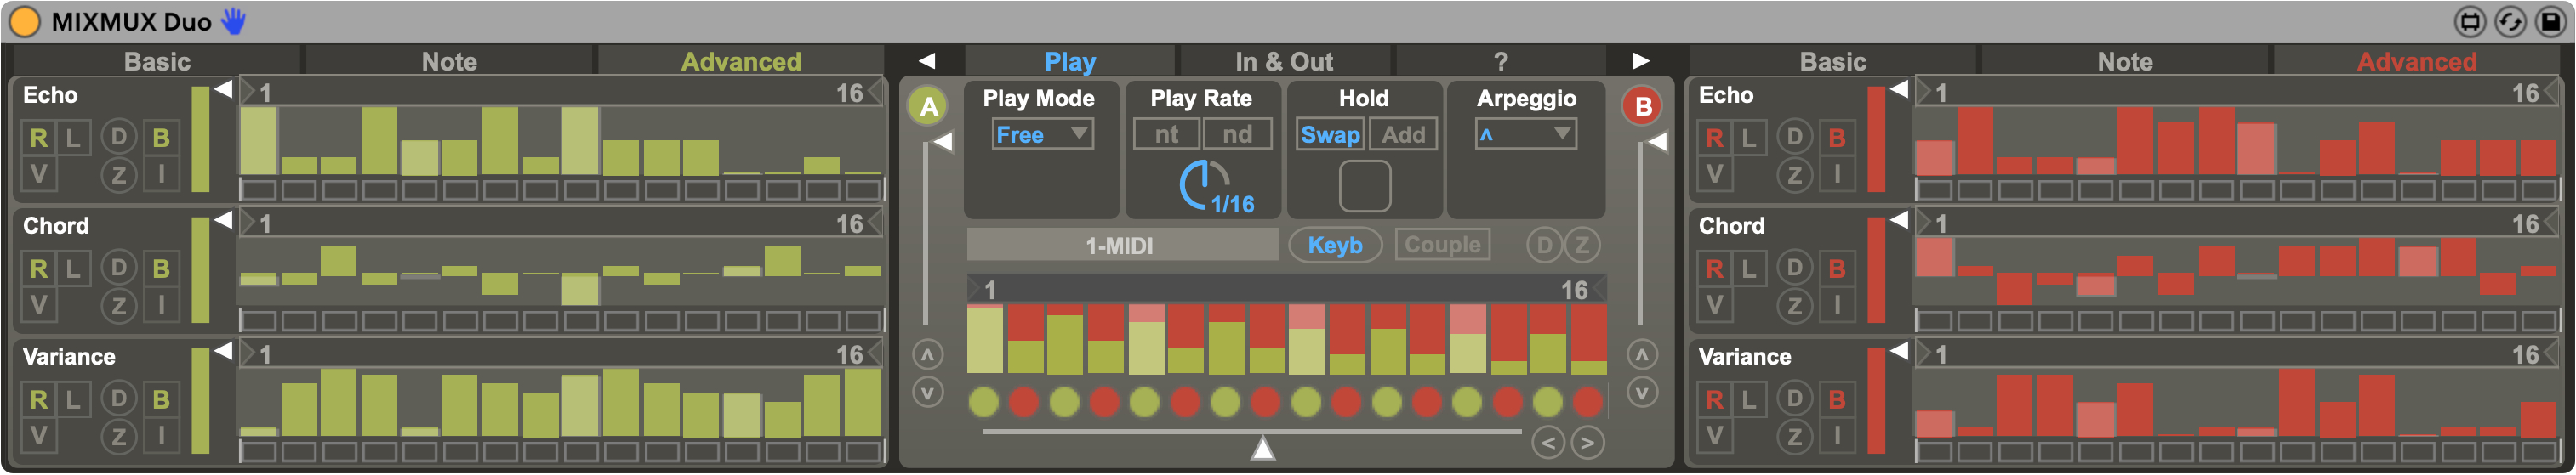The image size is (2576, 475).
Task: Click the Z circle in left Variance
Action: (118, 436)
